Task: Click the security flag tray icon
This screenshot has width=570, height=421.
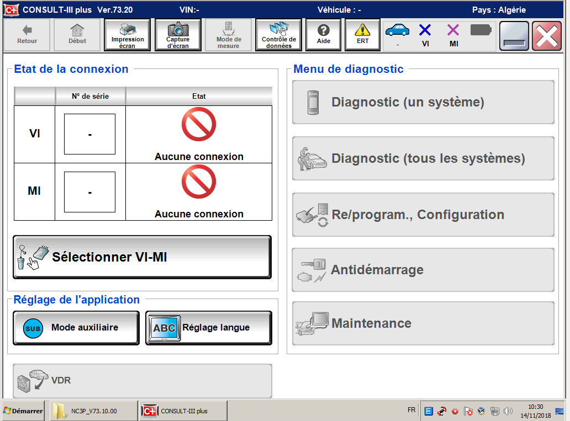Action: click(x=468, y=411)
